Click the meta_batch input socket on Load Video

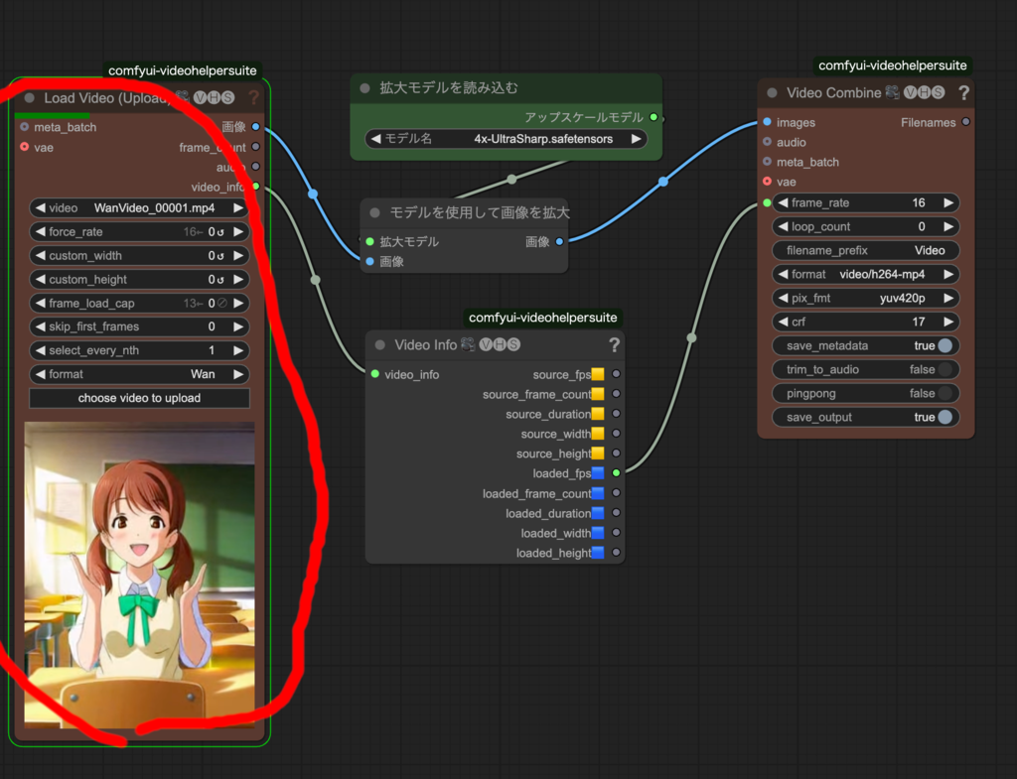coord(25,126)
